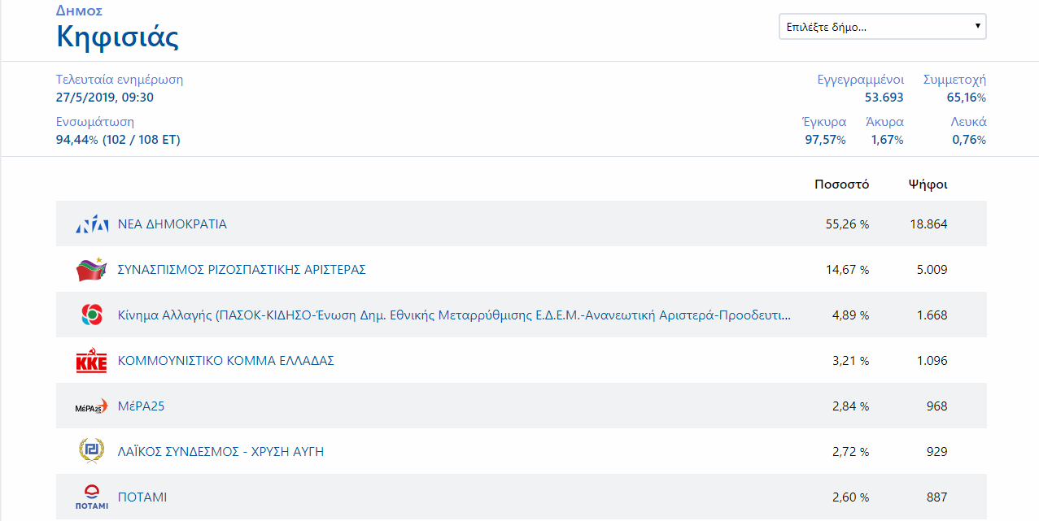Click the Ψήφοι column header
This screenshot has height=521, width=1039.
point(928,185)
